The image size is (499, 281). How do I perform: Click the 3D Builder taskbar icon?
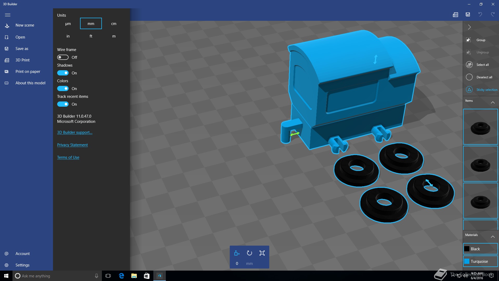[159, 276]
